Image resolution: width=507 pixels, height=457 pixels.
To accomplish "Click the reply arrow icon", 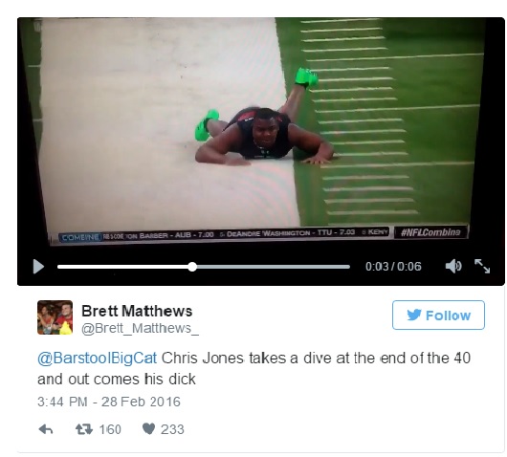I will [x=46, y=429].
